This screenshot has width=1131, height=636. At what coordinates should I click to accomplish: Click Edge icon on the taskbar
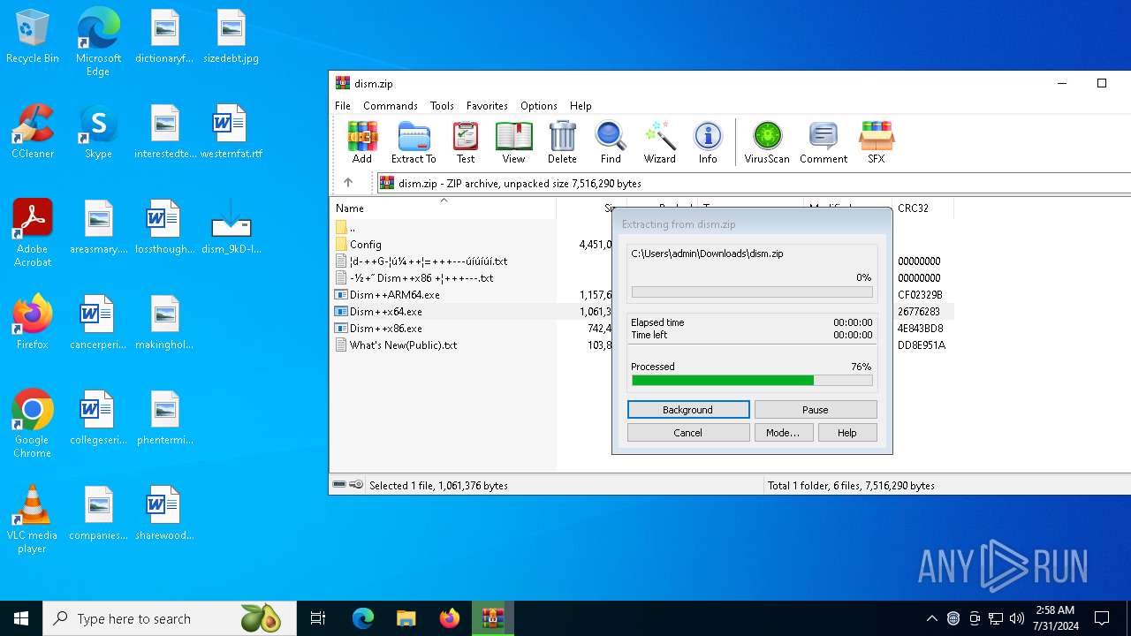[363, 618]
